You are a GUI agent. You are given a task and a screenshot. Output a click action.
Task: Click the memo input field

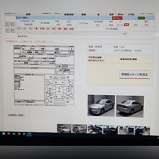(x=69, y=33)
